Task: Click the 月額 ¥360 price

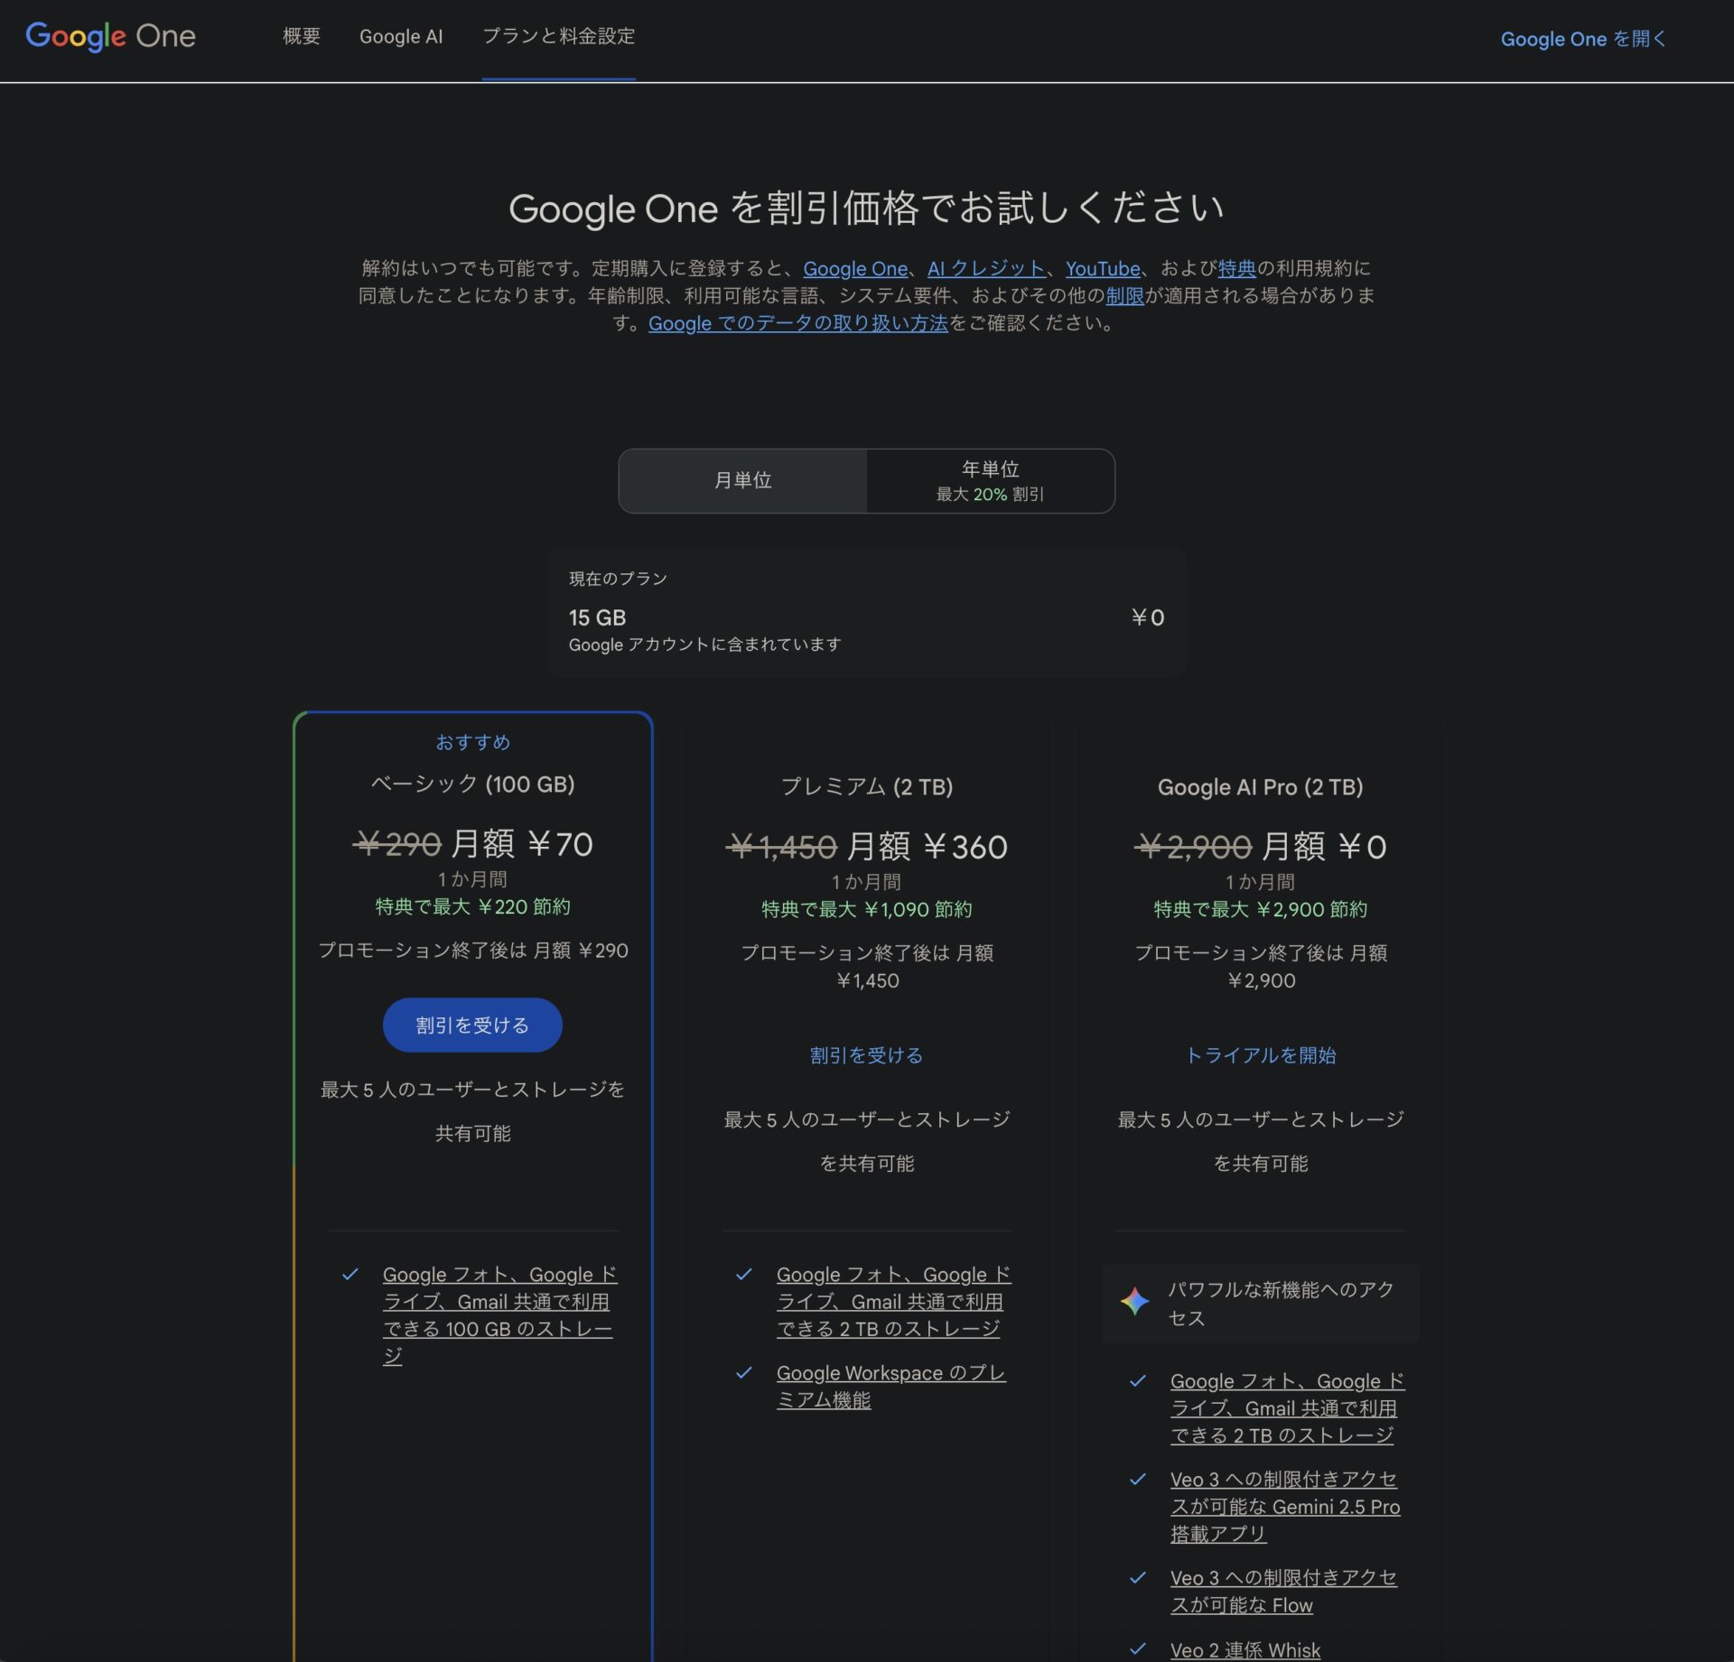Action: click(x=928, y=846)
